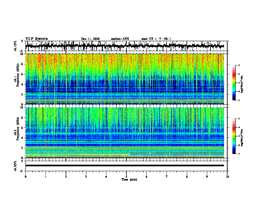Click the time axis tick label '6'

147,177
